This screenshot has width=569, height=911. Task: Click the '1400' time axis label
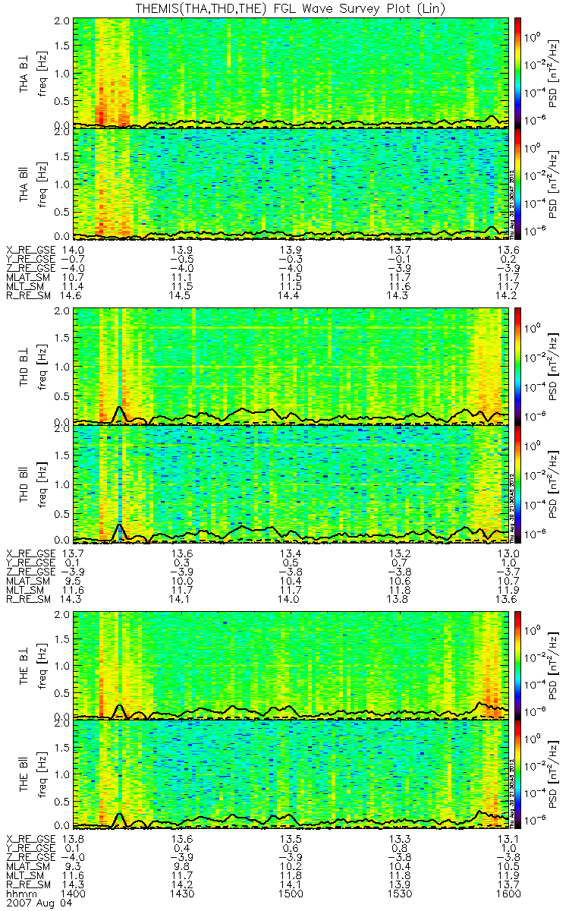(74, 896)
